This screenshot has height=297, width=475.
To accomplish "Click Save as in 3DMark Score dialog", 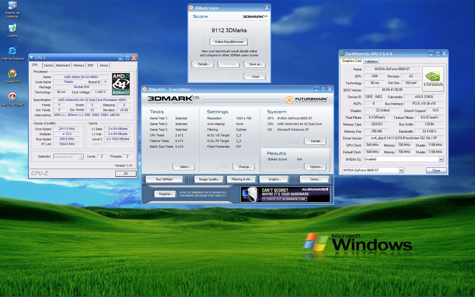I will pos(256,64).
